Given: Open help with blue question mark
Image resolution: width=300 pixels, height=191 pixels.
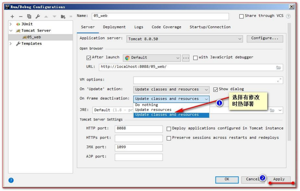Looking at the screenshot, I should 11,180.
